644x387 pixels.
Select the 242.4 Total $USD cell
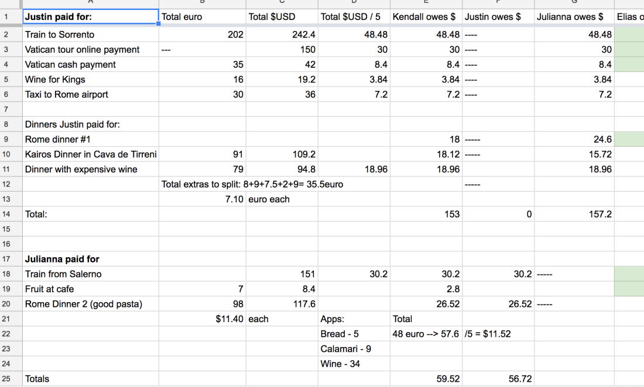282,34
